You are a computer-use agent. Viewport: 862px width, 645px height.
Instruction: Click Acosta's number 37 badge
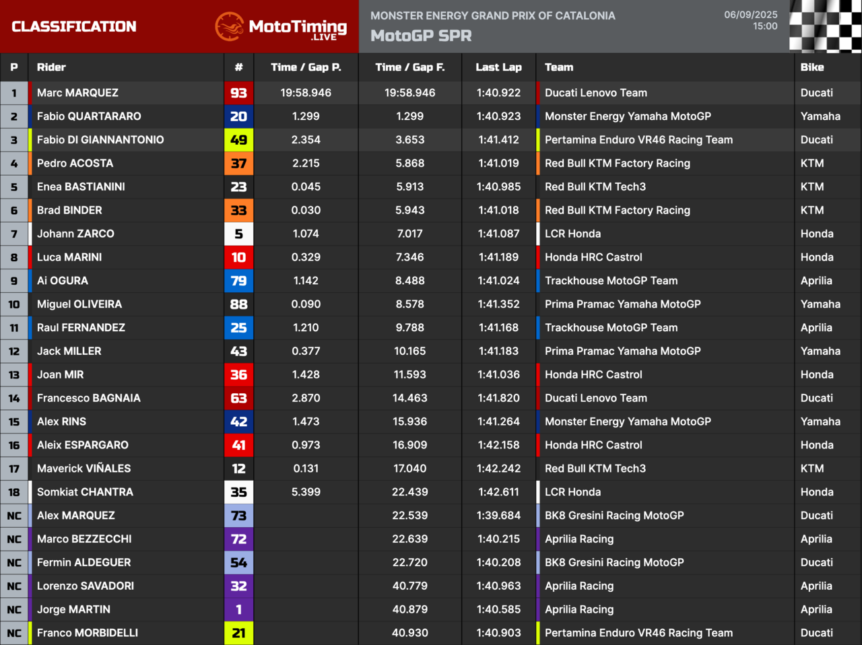pyautogui.click(x=239, y=164)
